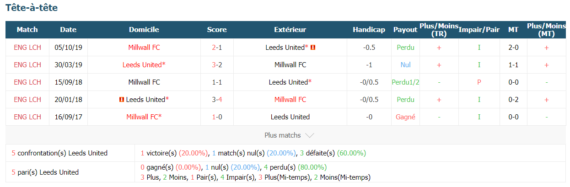Click the 1-0 score of the 16/09/17 match
The image size is (570, 187).
coord(217,117)
